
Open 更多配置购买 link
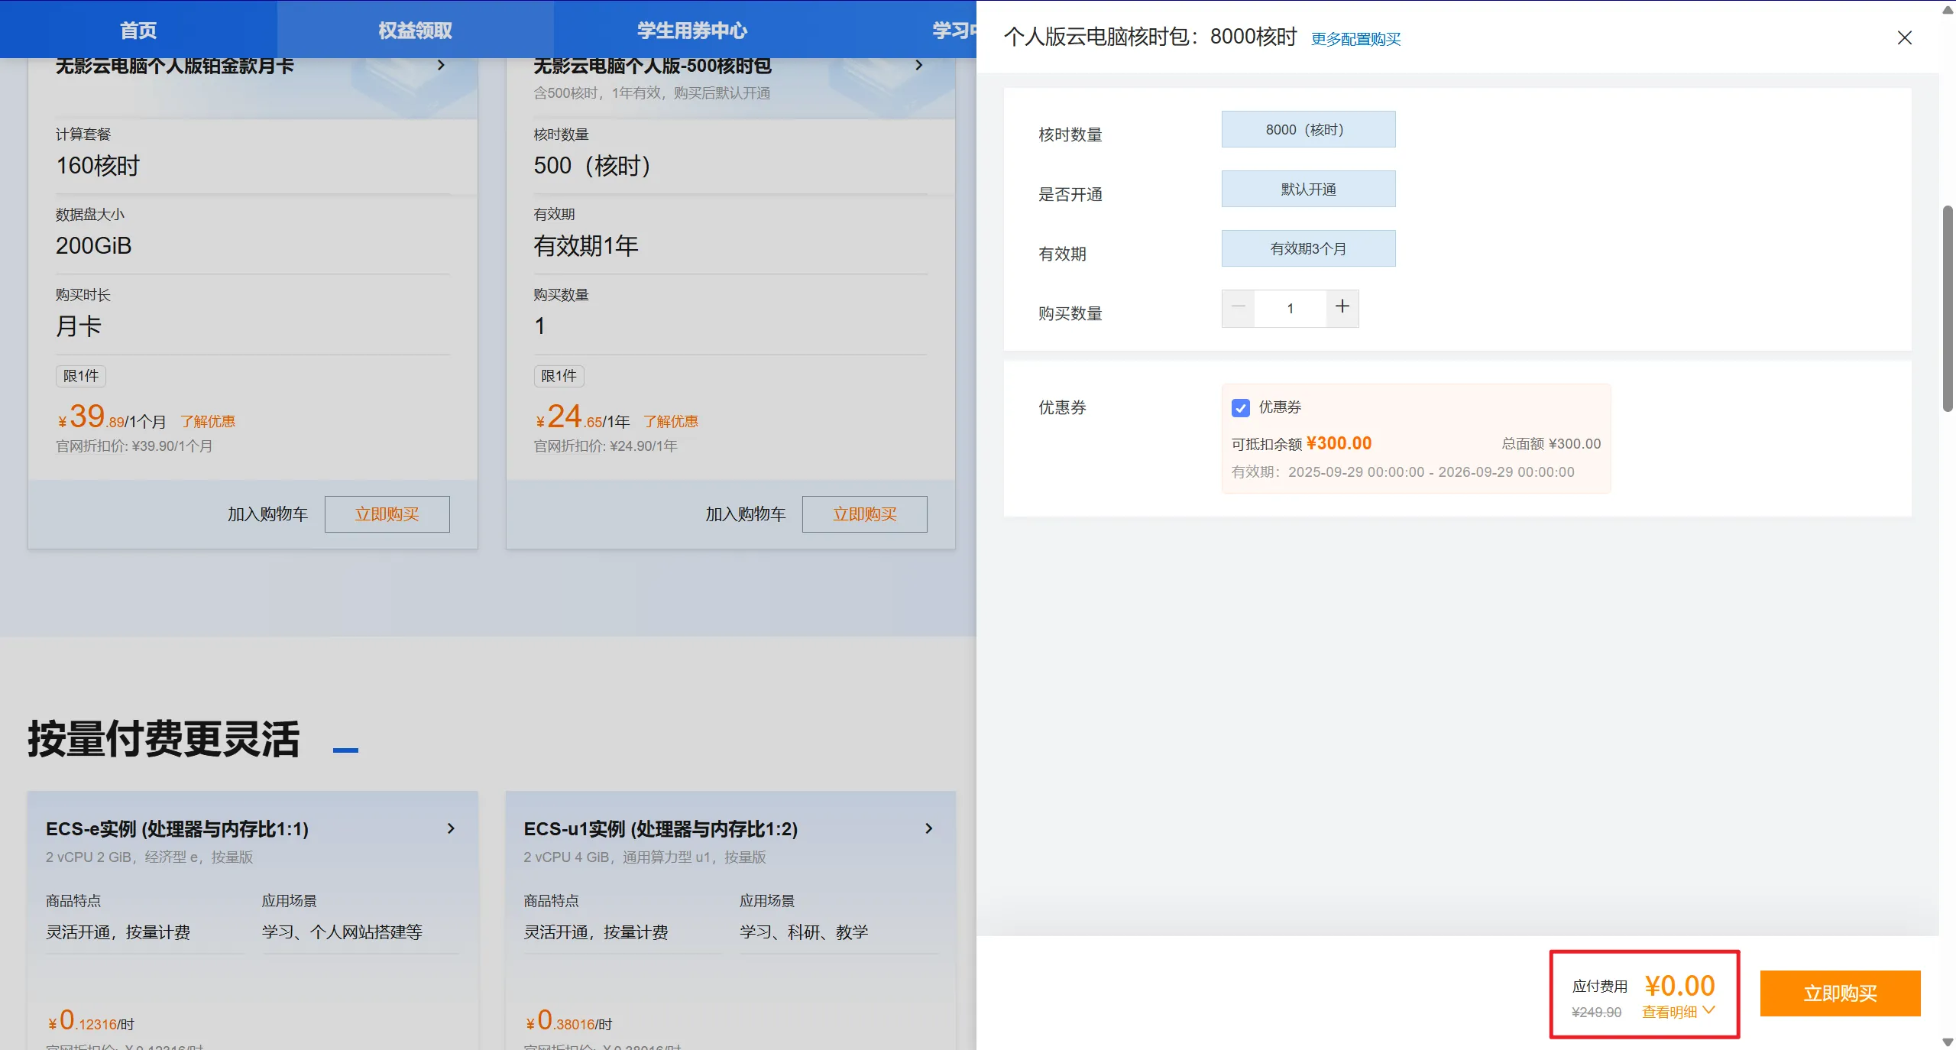(1355, 39)
